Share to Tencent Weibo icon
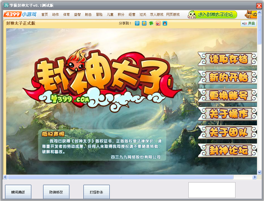Image resolution: width=264 pixels, height=201 pixels. 137,23
